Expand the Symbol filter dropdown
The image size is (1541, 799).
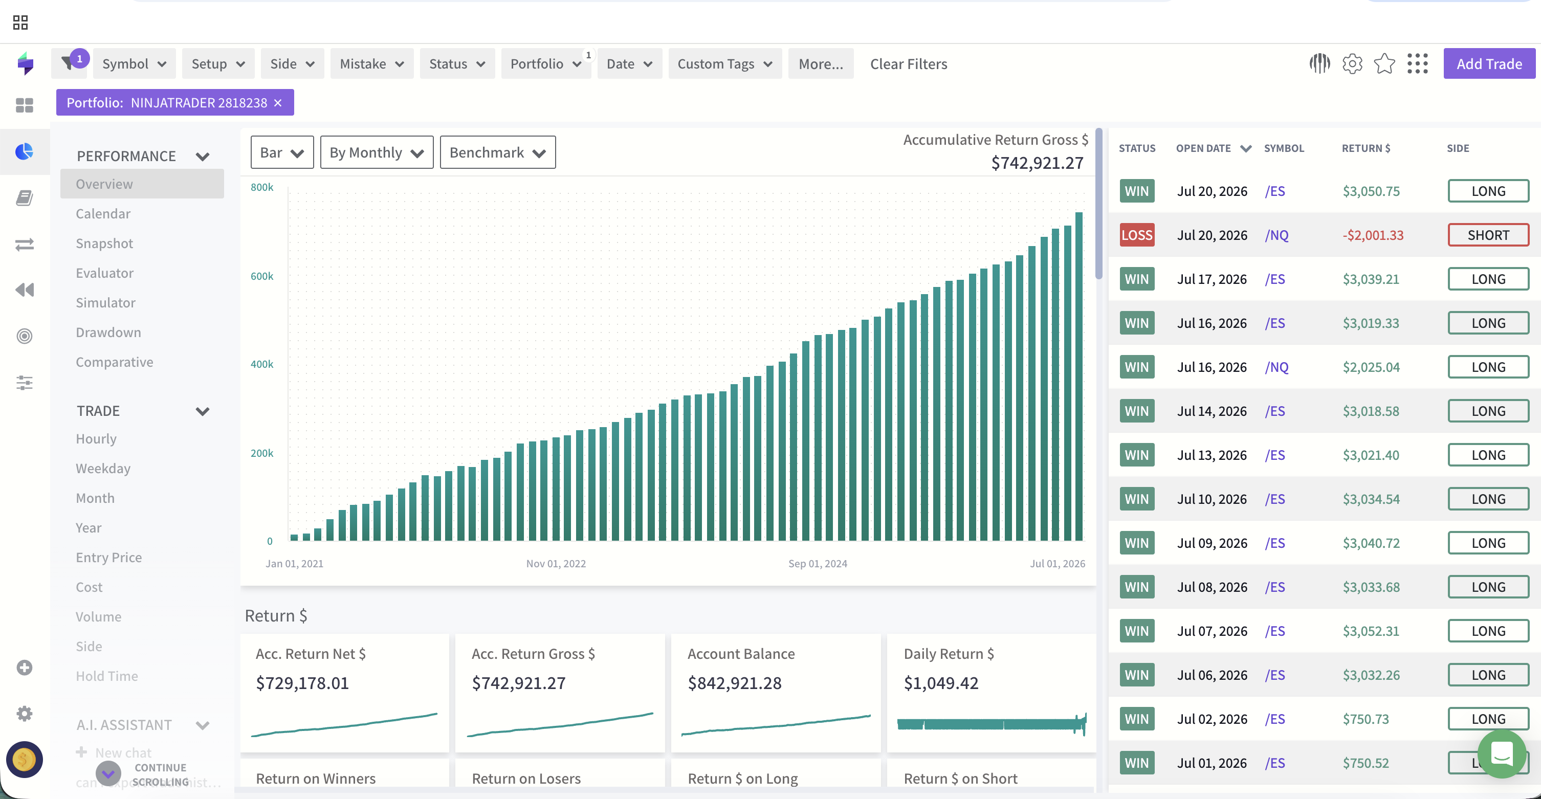(x=134, y=63)
